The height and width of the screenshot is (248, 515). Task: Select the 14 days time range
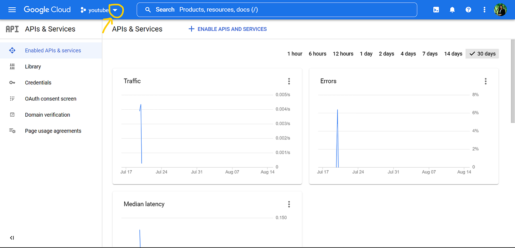453,54
